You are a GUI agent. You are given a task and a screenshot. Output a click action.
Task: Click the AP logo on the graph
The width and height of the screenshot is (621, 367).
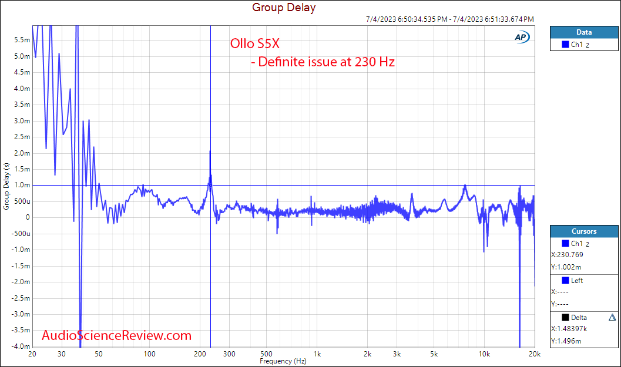pyautogui.click(x=522, y=37)
